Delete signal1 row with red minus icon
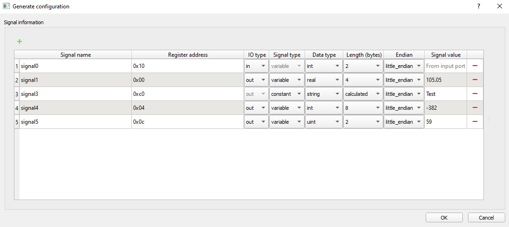This screenshot has width=509, height=227. click(475, 80)
